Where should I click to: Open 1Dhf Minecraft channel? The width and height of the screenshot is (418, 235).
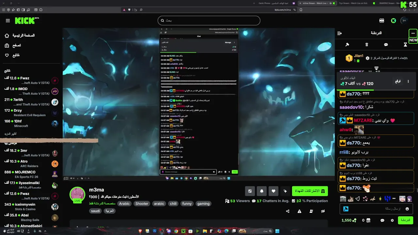[x=31, y=123]
